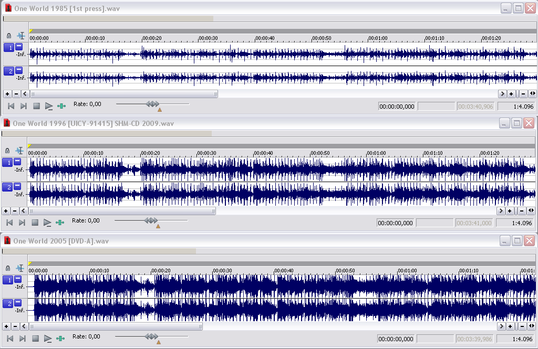Toggle channel 2 in the 1996 SHM-CD window

pyautogui.click(x=7, y=187)
